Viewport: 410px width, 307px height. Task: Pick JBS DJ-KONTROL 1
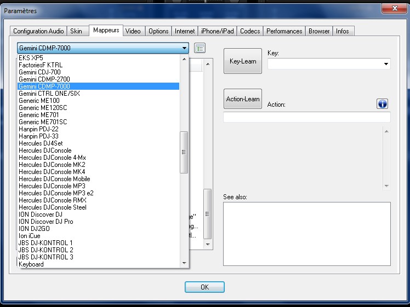[98, 243]
